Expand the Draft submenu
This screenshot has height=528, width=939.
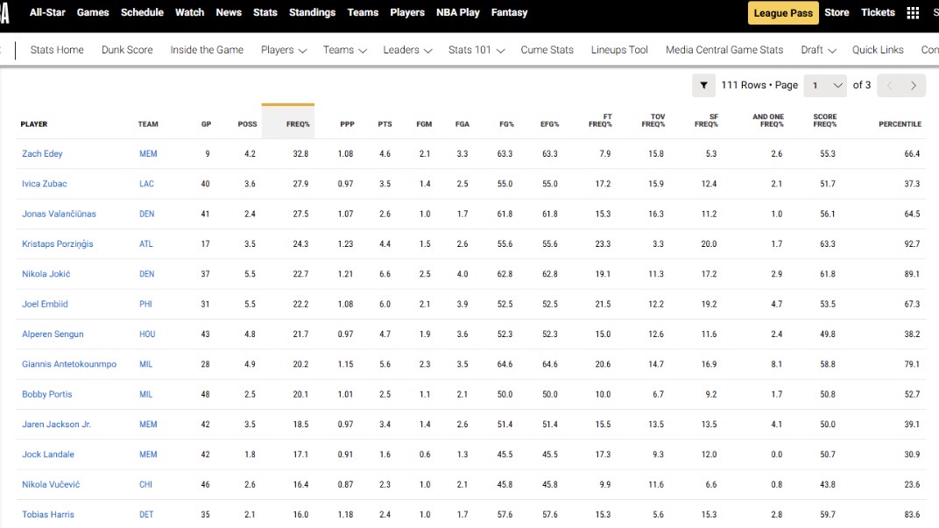pyautogui.click(x=818, y=50)
